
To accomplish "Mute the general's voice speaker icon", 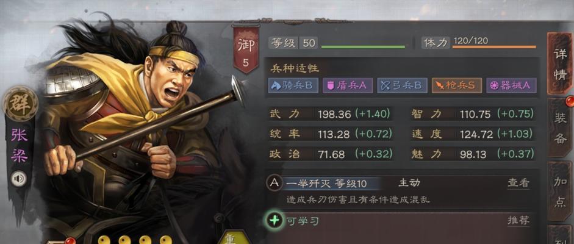I will 18,179.
